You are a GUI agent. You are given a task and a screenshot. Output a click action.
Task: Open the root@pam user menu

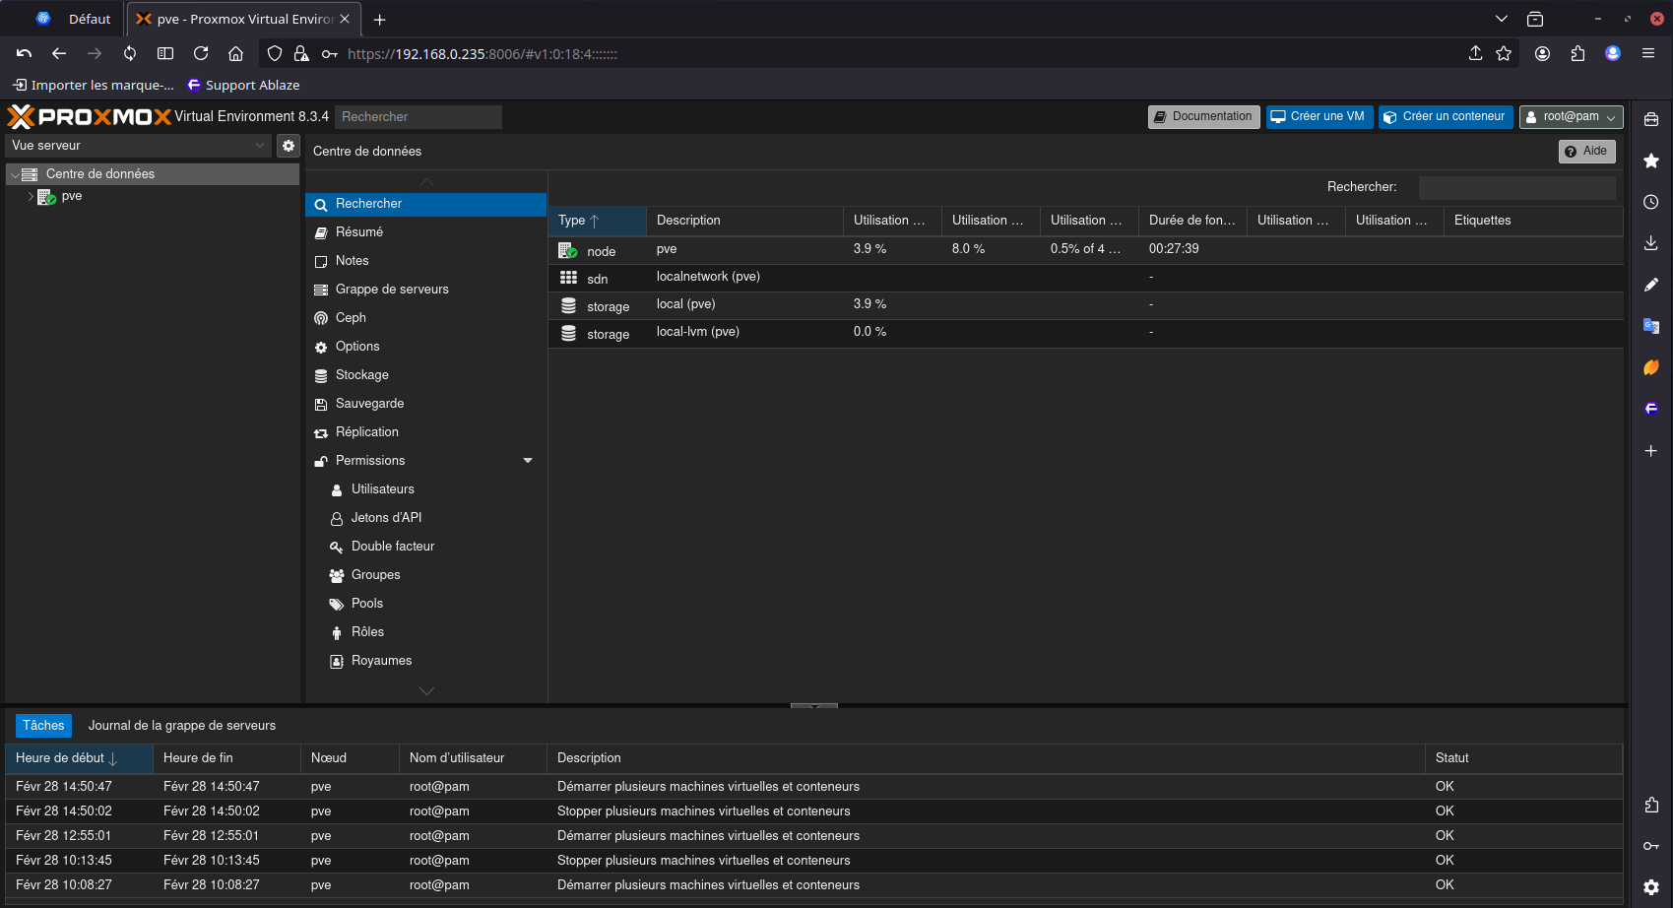tap(1571, 117)
